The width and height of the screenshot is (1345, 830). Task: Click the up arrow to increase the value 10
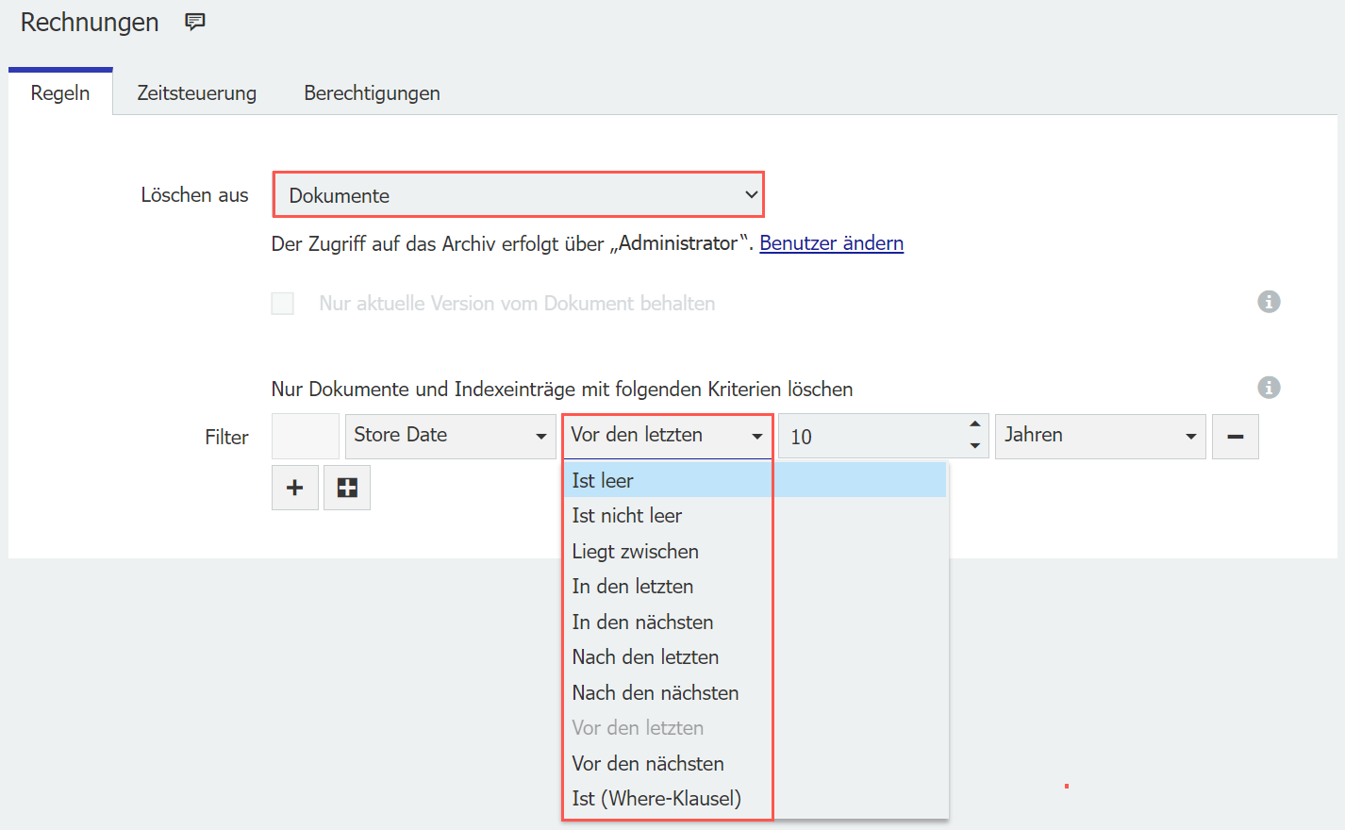point(976,426)
